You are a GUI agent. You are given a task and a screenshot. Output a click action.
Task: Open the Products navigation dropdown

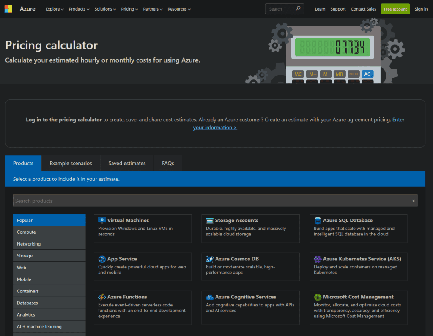[x=79, y=9]
